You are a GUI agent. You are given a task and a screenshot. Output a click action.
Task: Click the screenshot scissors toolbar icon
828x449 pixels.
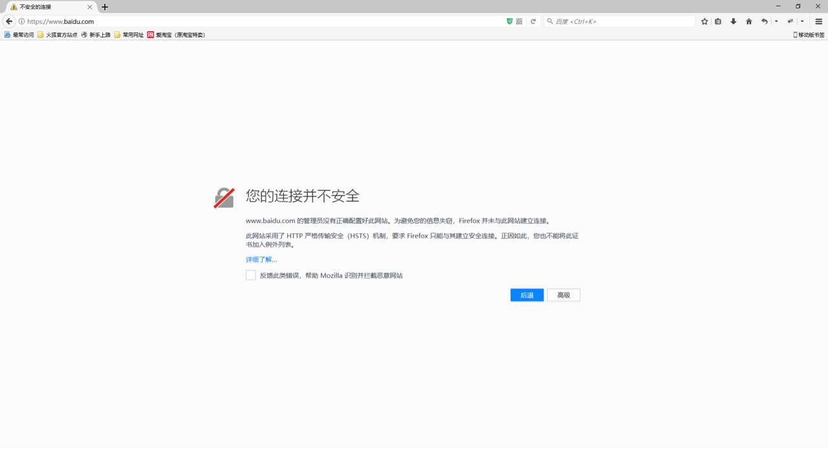coord(790,21)
